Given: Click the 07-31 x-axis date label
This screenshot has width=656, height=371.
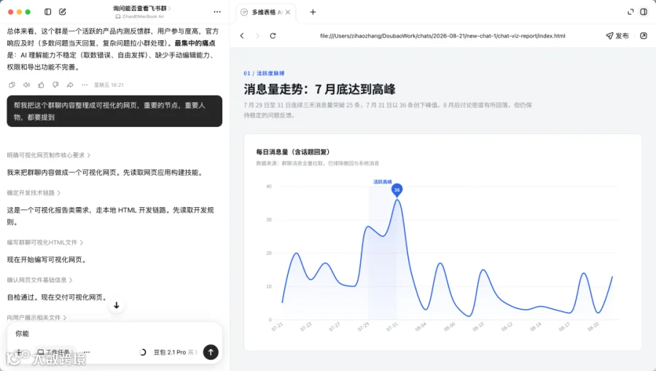Looking at the screenshot, I should point(392,327).
